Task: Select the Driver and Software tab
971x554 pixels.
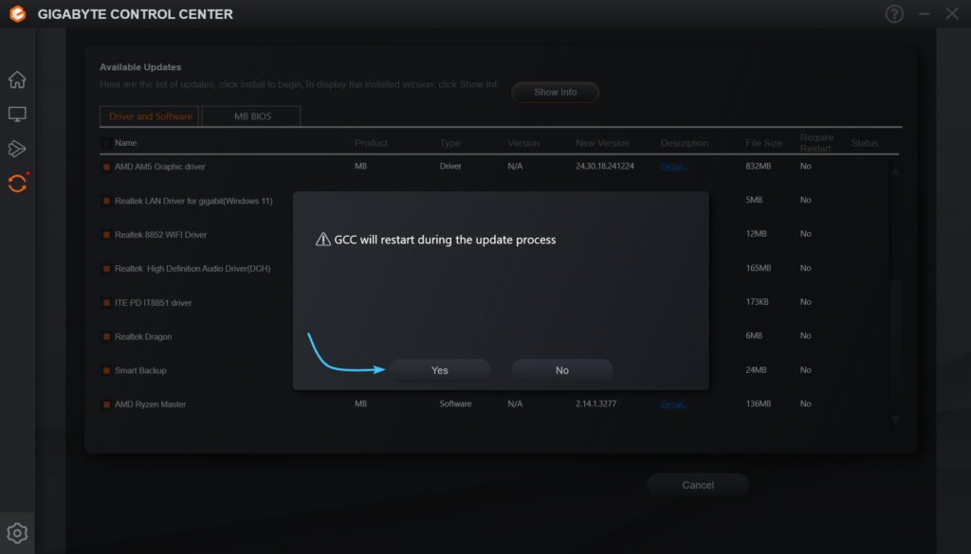Action: click(x=150, y=116)
